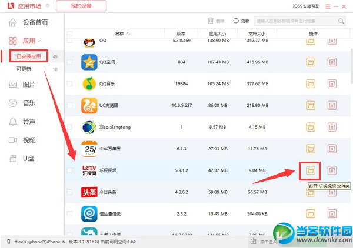Click the vertical scrollbar of app list
The height and width of the screenshot is (248, 353).
click(351, 65)
